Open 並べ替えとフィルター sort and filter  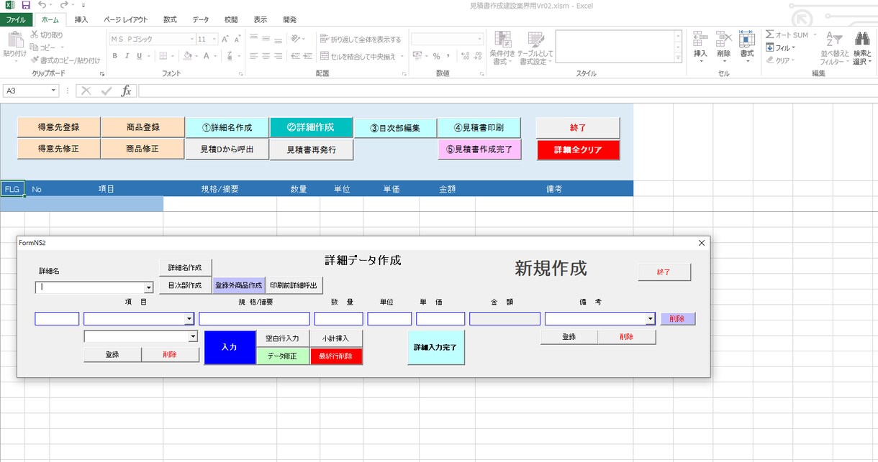click(834, 47)
